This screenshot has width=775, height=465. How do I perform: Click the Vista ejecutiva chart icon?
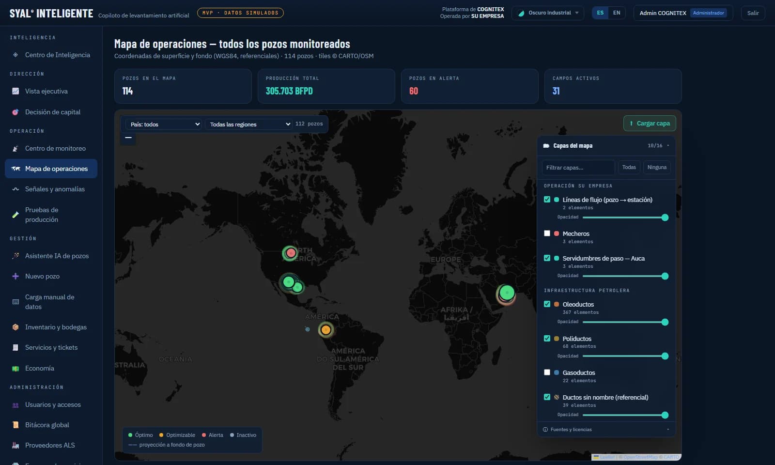[15, 91]
